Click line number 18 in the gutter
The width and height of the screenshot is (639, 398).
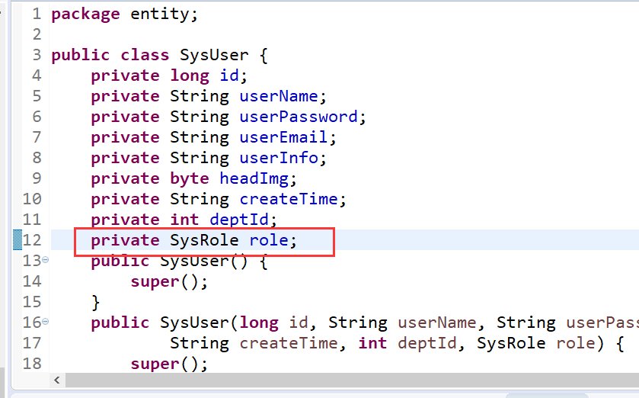(32, 363)
